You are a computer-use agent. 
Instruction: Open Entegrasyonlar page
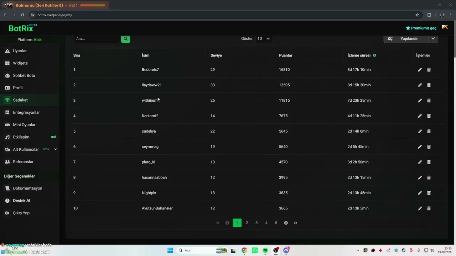[30, 112]
